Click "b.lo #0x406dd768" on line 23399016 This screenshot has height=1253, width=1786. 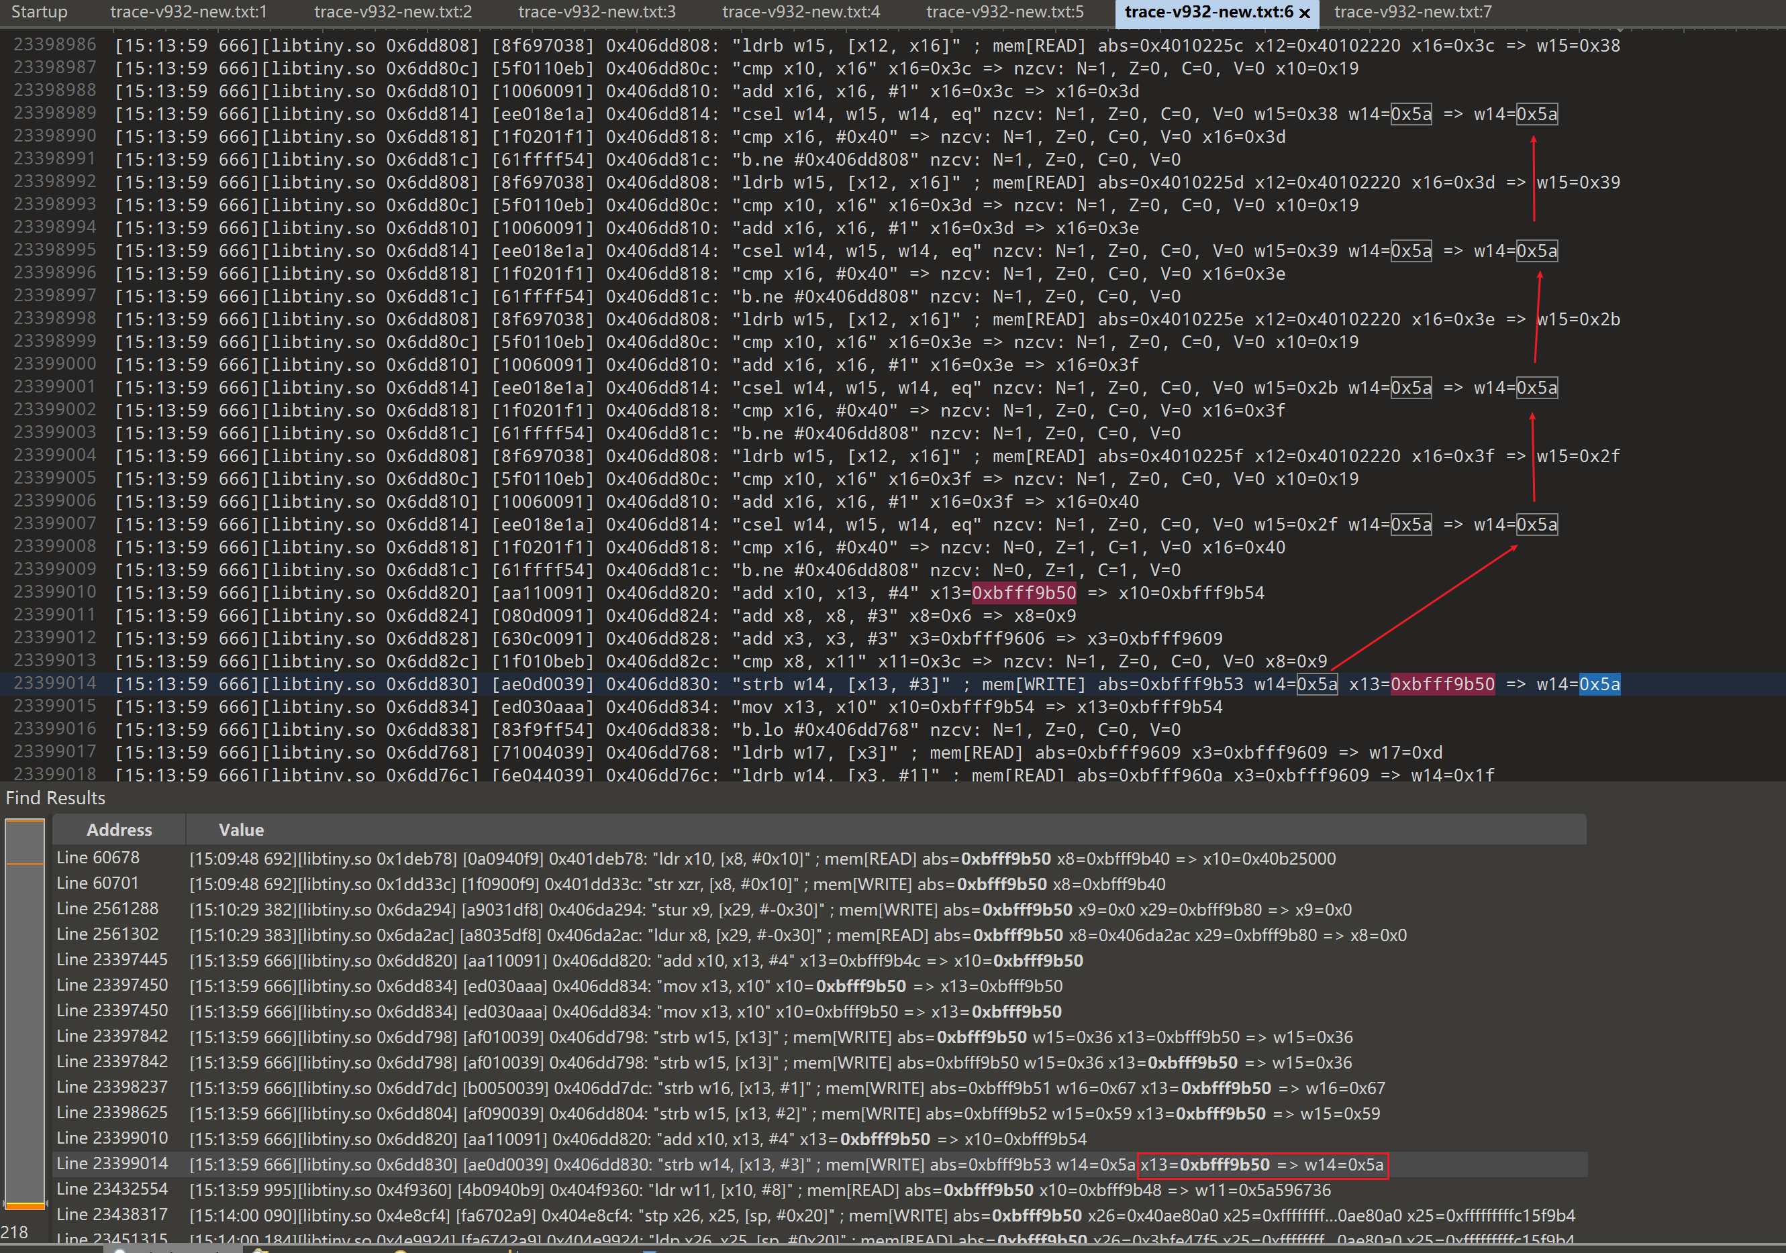coord(826,729)
